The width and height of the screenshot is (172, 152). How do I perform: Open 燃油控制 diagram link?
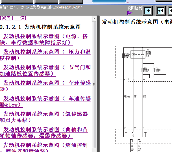[44, 147]
